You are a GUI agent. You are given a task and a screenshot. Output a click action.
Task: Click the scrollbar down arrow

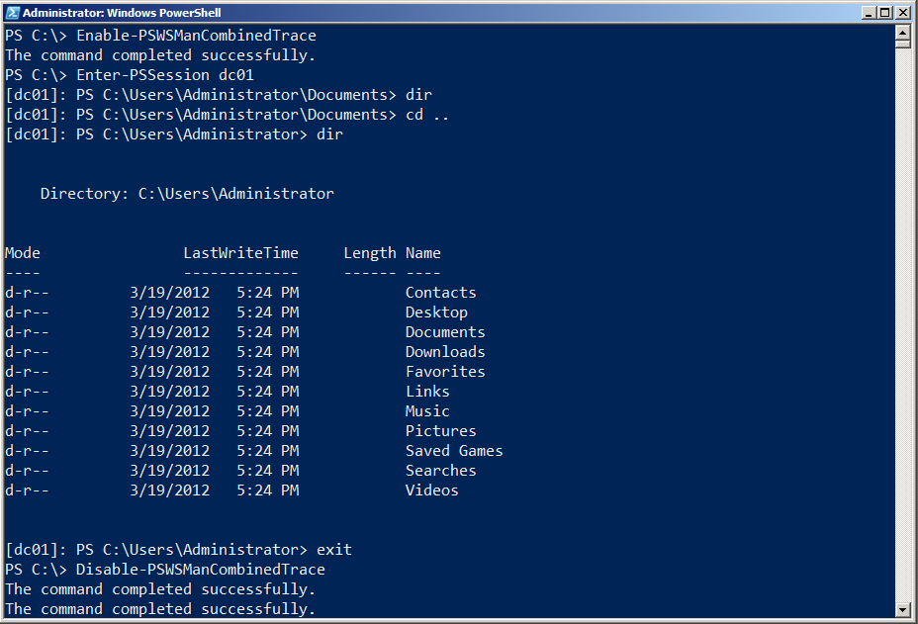[902, 609]
